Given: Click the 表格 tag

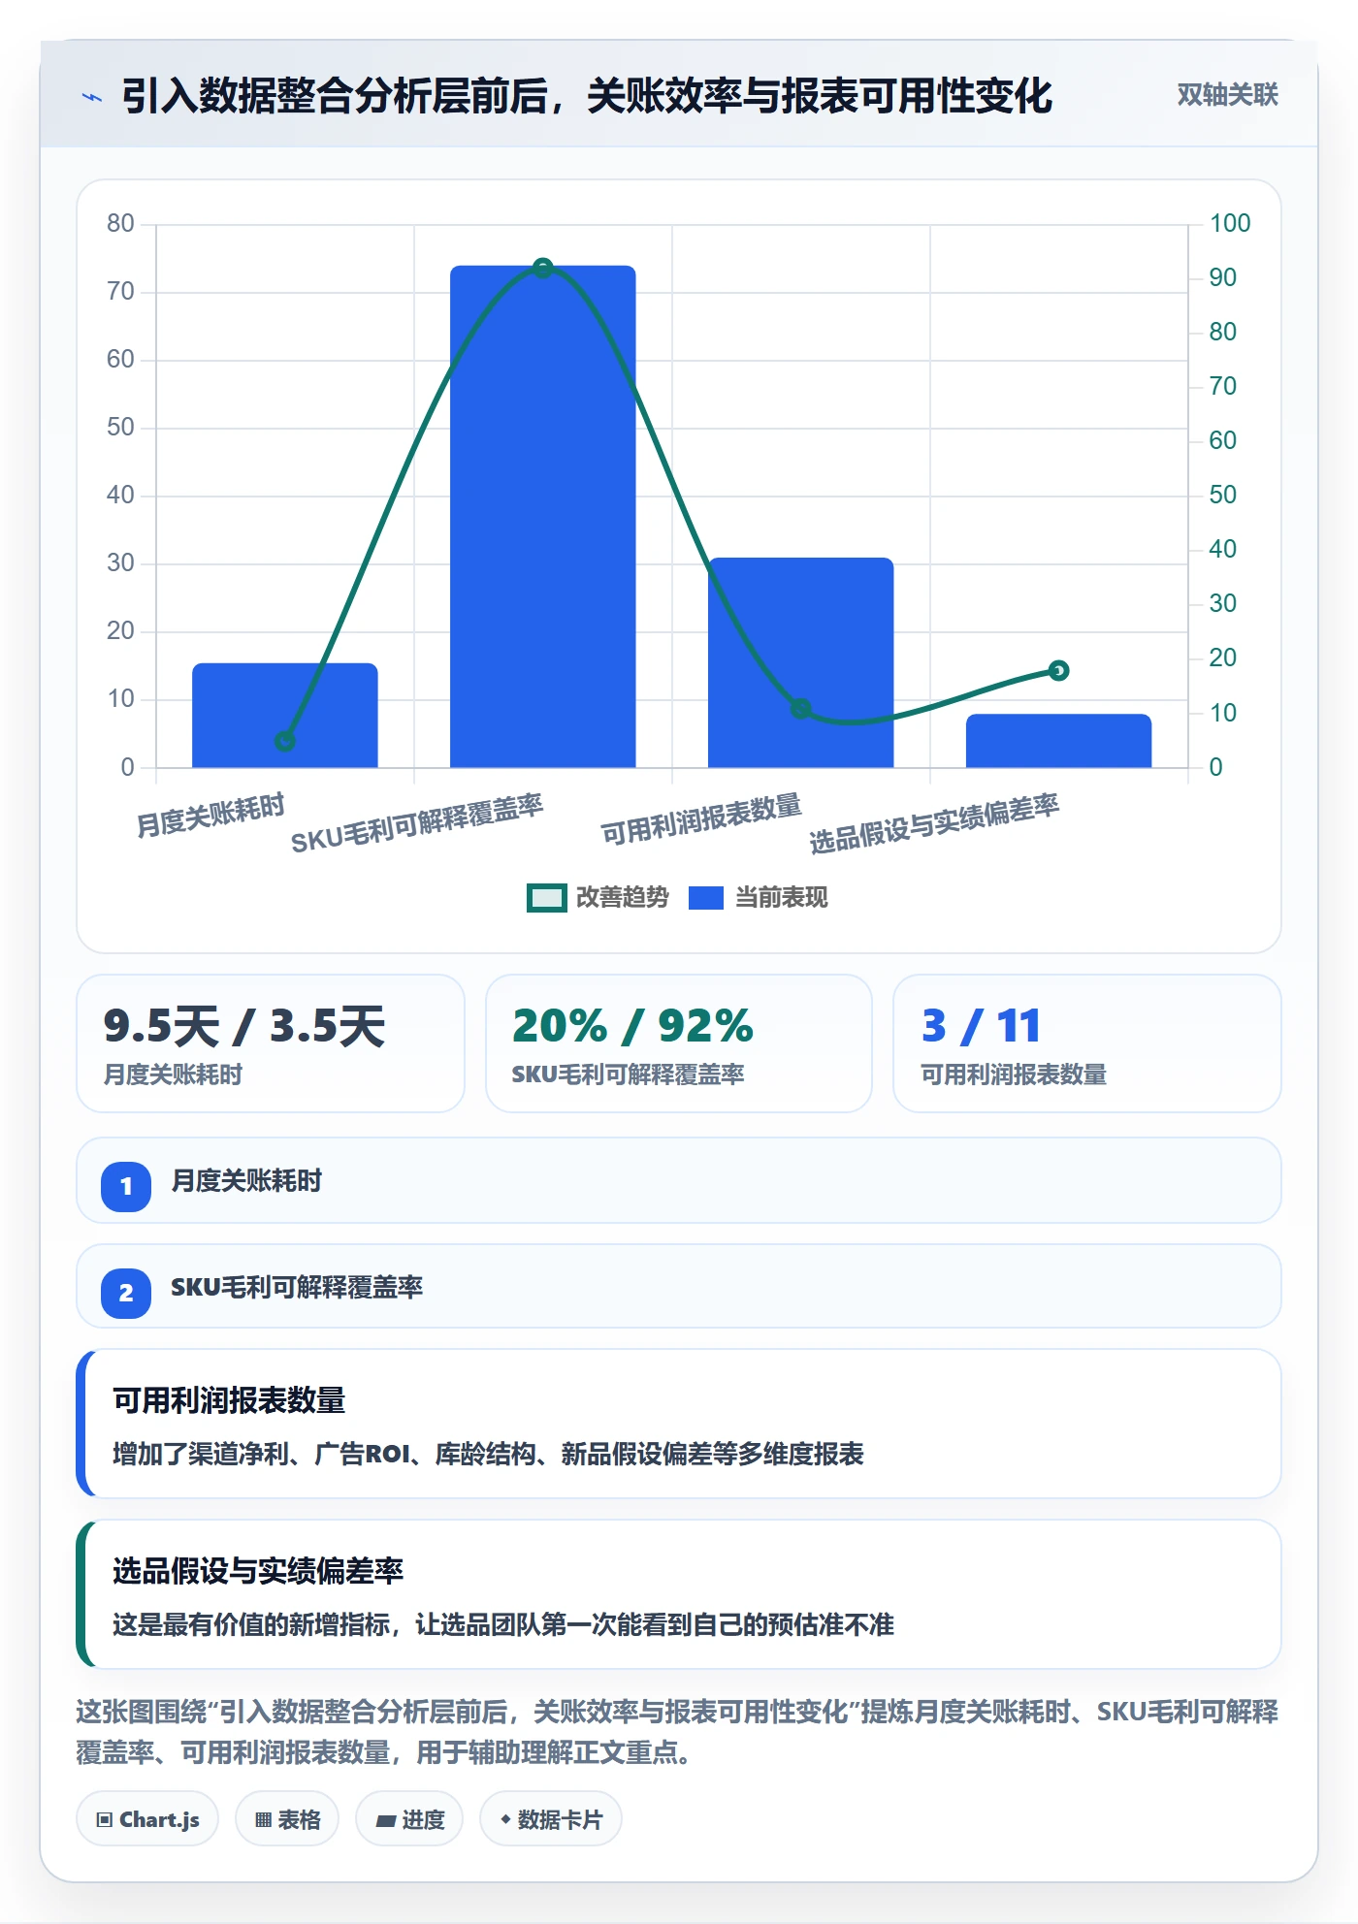Looking at the screenshot, I should tap(287, 1819).
